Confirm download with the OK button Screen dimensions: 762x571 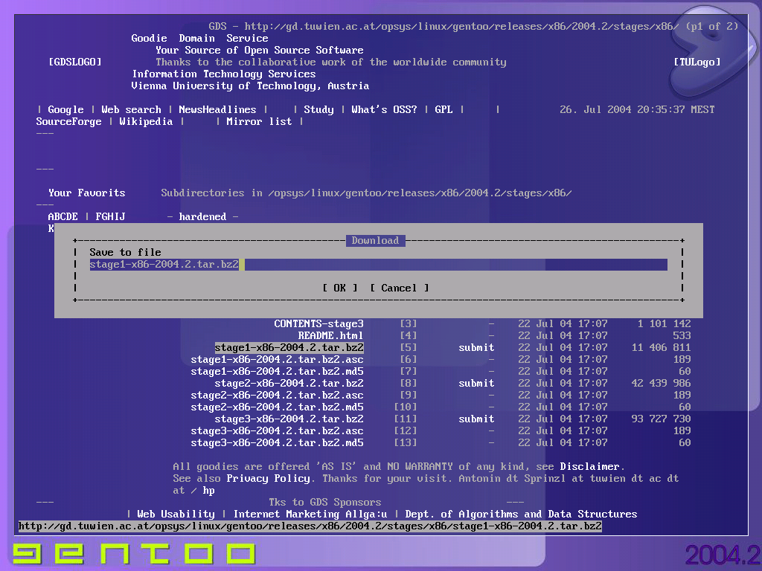click(339, 288)
